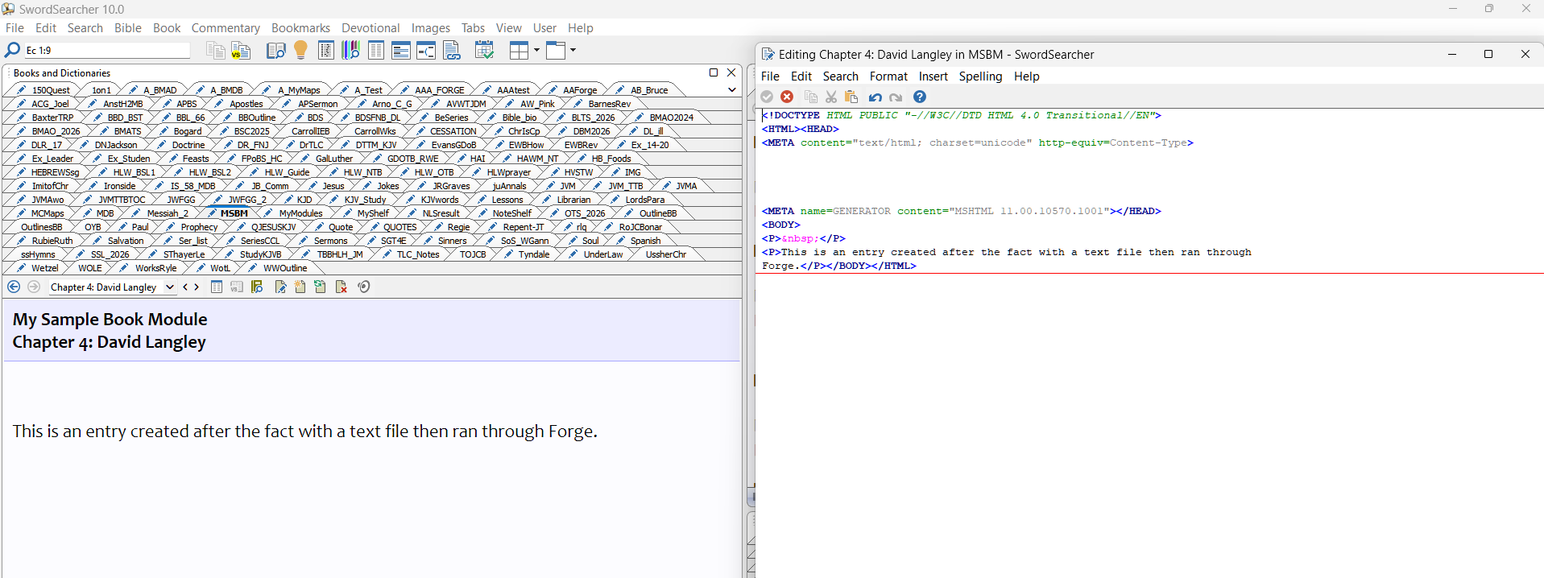This screenshot has height=578, width=1544.
Task: Click the DOCTYPE line in HTML editor
Action: tap(962, 115)
